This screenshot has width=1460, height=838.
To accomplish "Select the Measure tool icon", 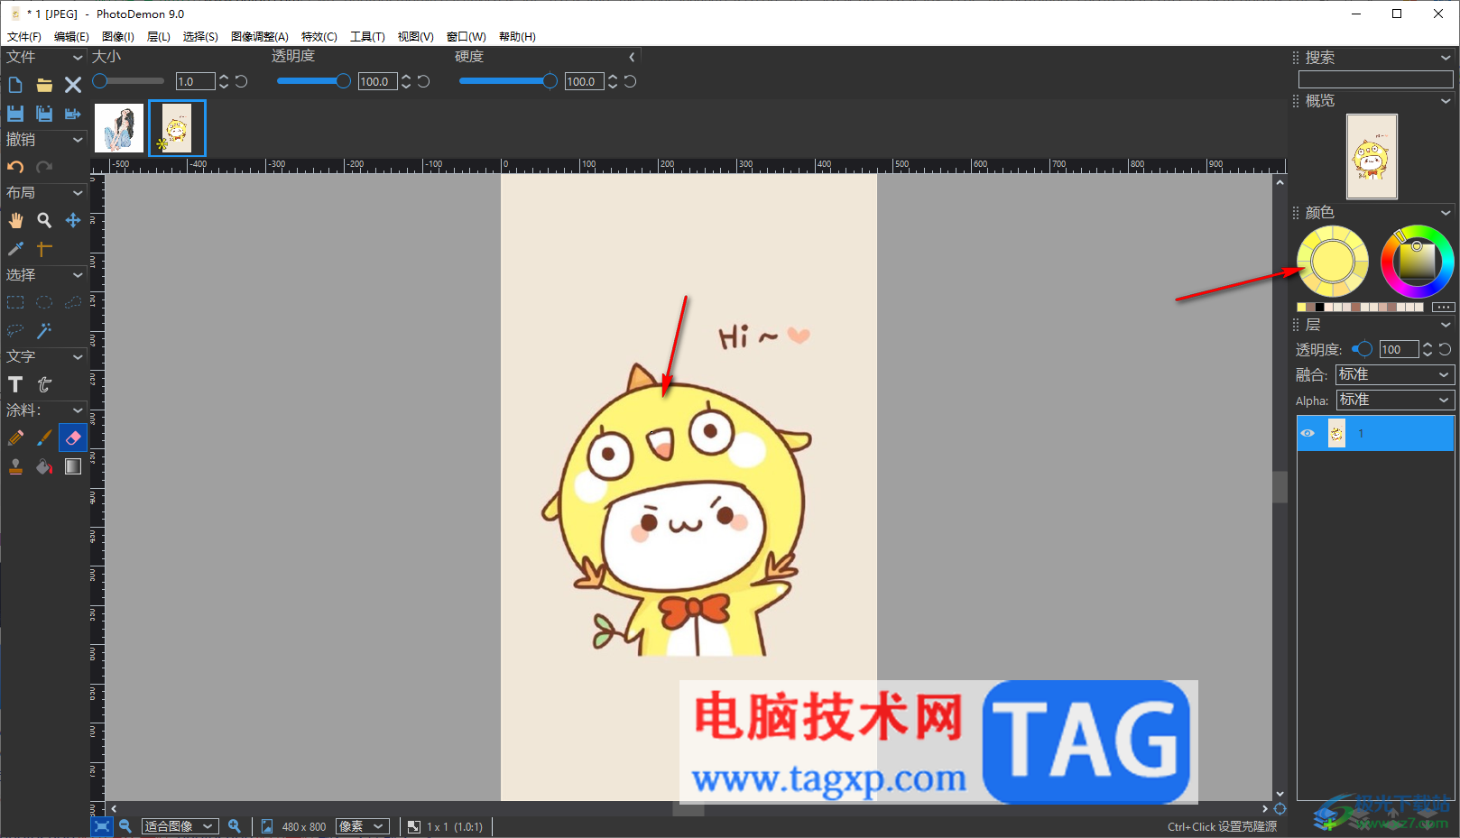I will point(44,249).
